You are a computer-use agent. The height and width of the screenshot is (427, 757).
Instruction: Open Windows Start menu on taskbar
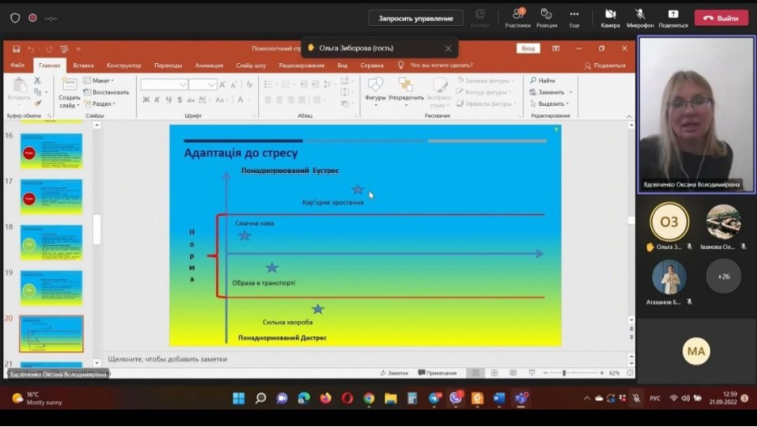[239, 398]
